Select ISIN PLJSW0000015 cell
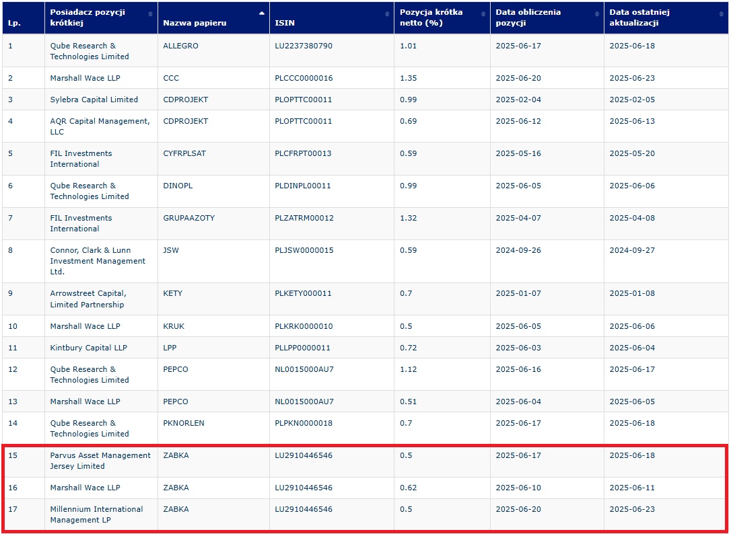 click(304, 250)
